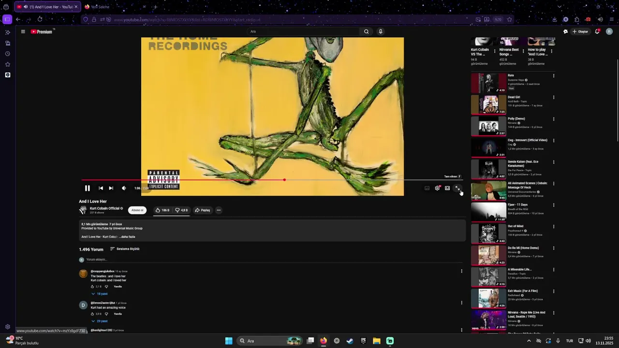Open a new browser tab with plus
Image resolution: width=619 pixels, height=348 pixels.
tap(155, 7)
